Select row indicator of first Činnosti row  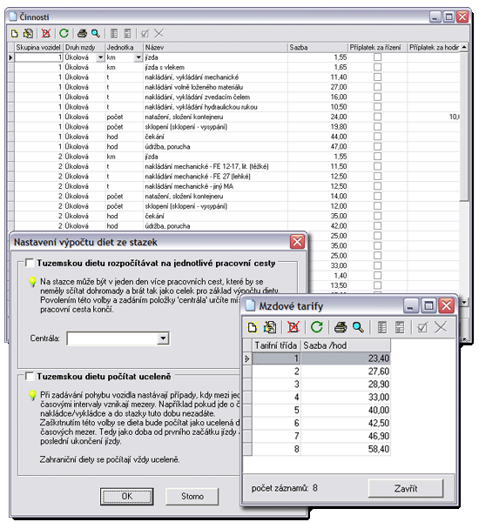pyautogui.click(x=10, y=57)
